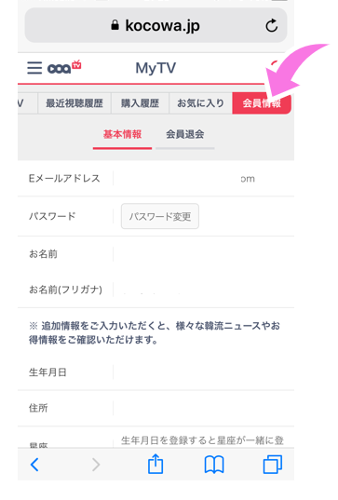
Task: Open the hamburger menu icon
Action: pos(34,68)
